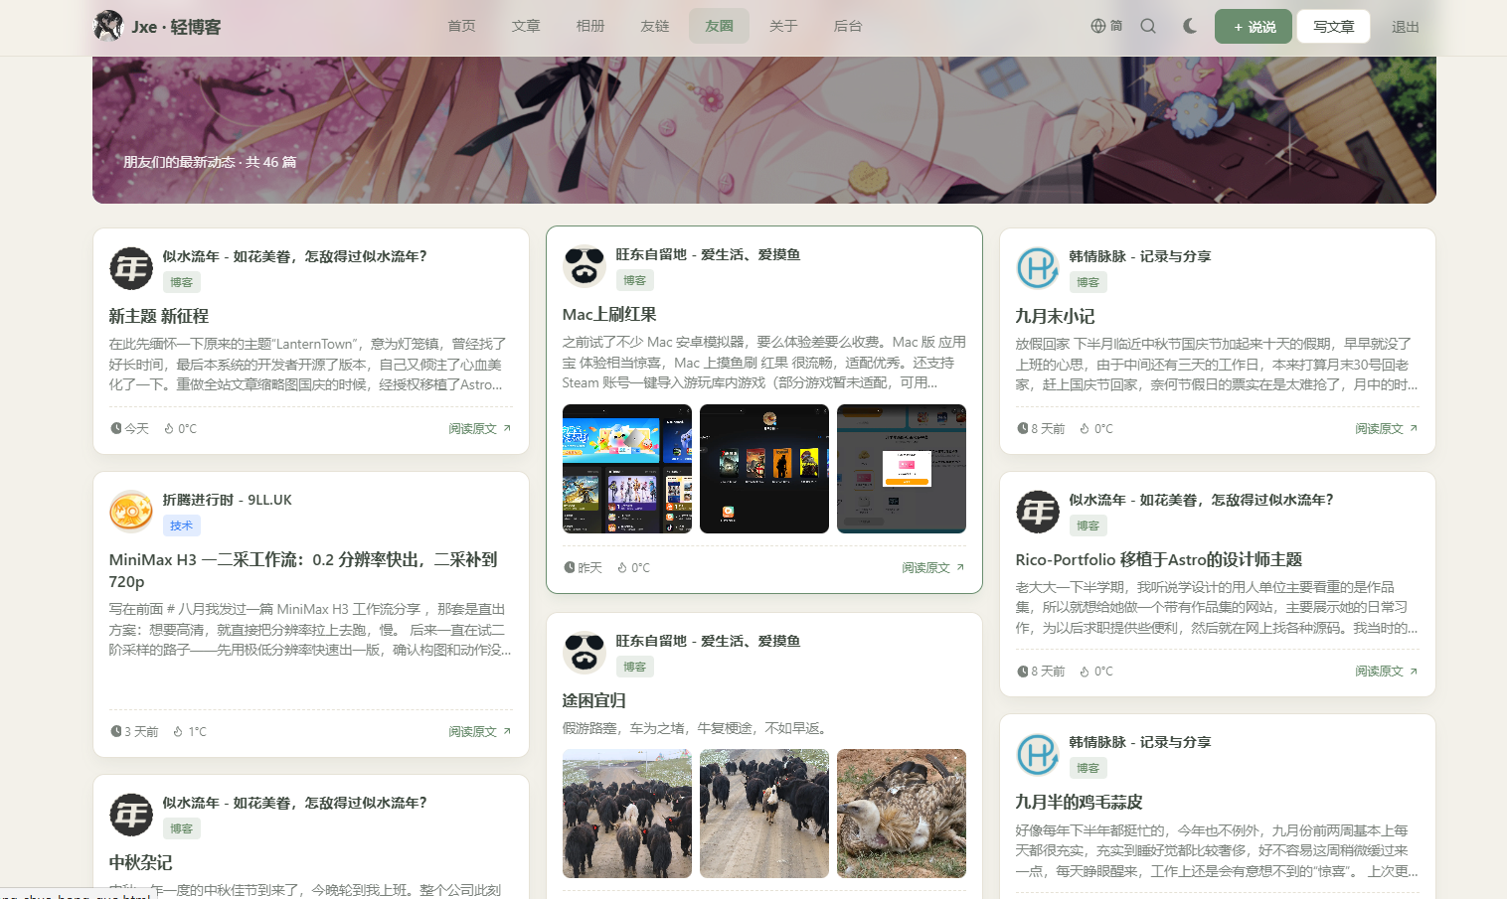This screenshot has width=1507, height=899.
Task: Click the 写文章 button
Action: point(1333,27)
